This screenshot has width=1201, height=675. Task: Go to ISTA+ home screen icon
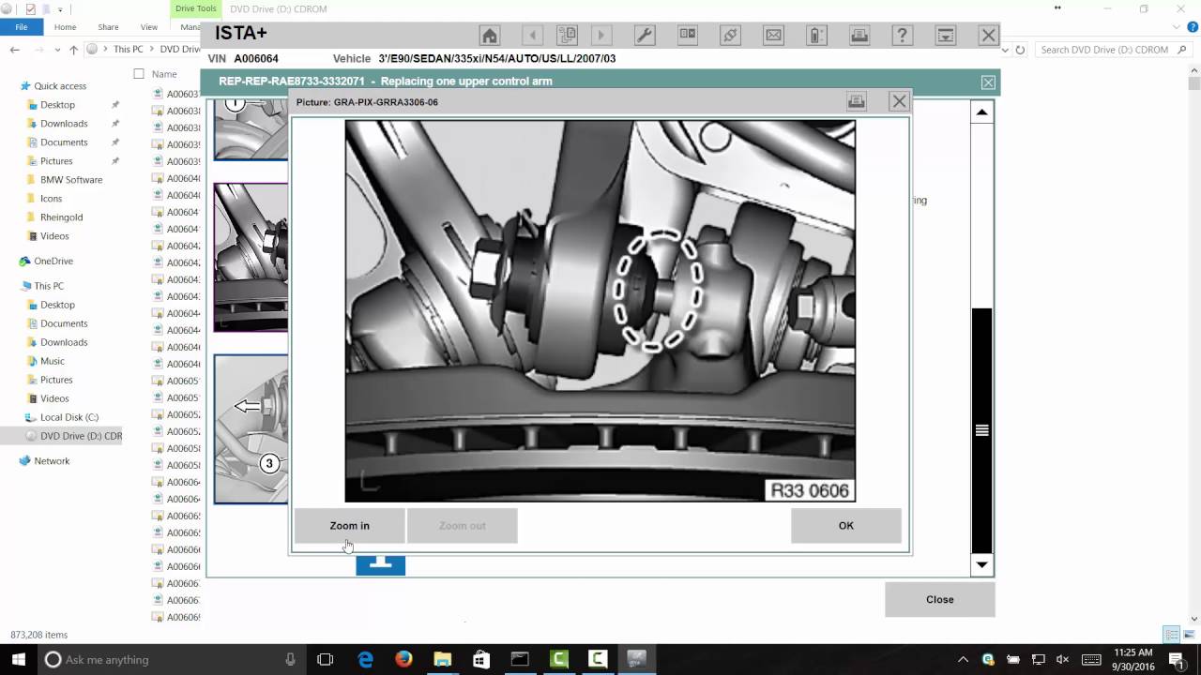coord(489,36)
